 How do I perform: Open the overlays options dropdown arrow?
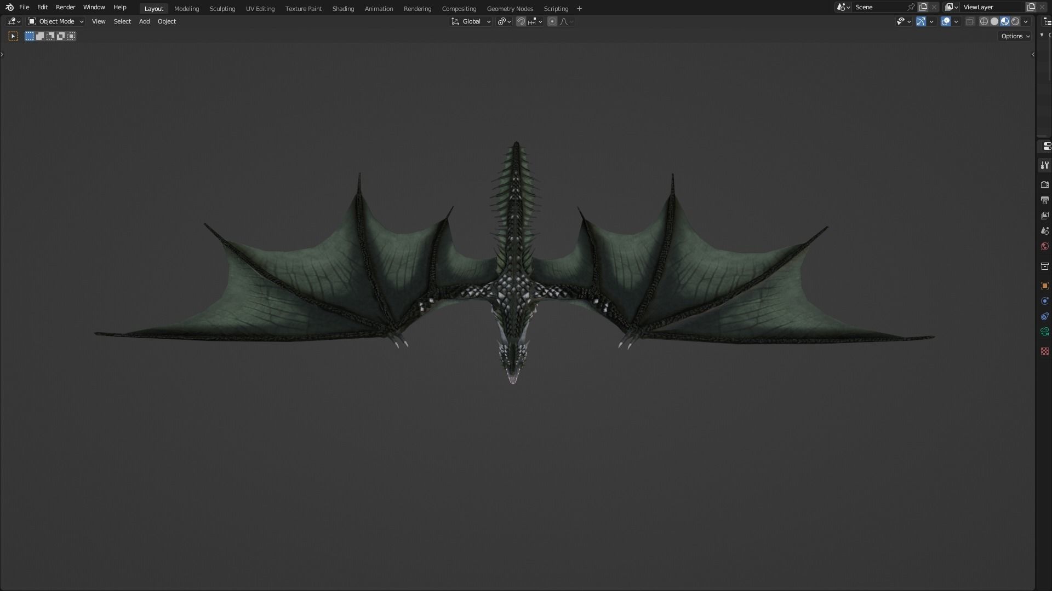956,21
